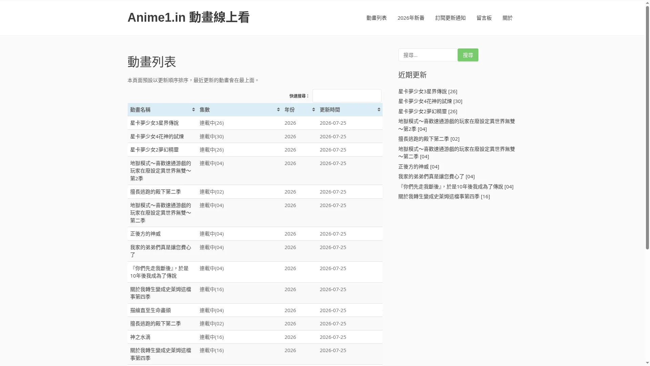Click the 連載中(30) episode cell
Screen dimensions: 650x366
212,137
